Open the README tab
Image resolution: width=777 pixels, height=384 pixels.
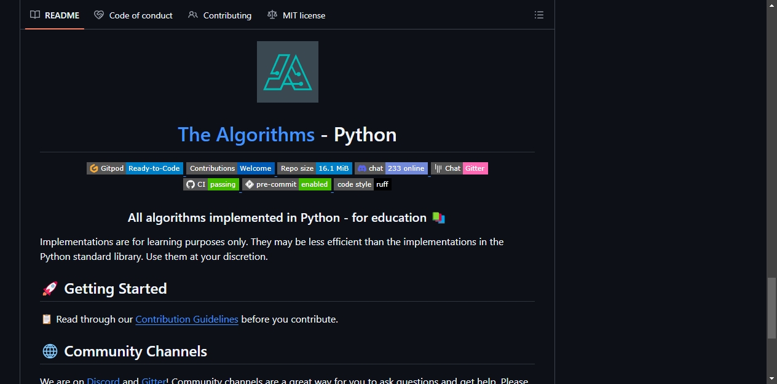55,15
